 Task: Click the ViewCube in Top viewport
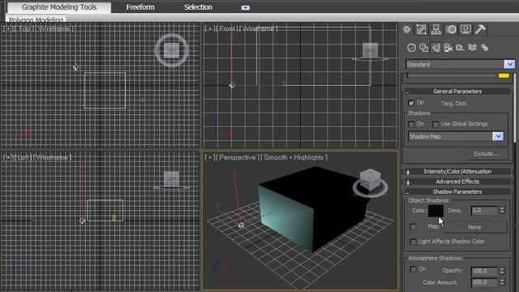pos(171,50)
